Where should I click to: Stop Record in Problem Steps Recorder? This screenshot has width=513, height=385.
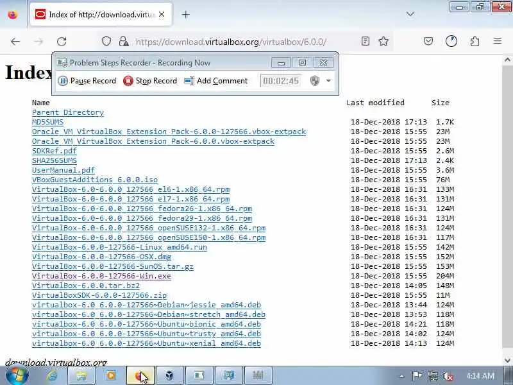pyautogui.click(x=150, y=81)
